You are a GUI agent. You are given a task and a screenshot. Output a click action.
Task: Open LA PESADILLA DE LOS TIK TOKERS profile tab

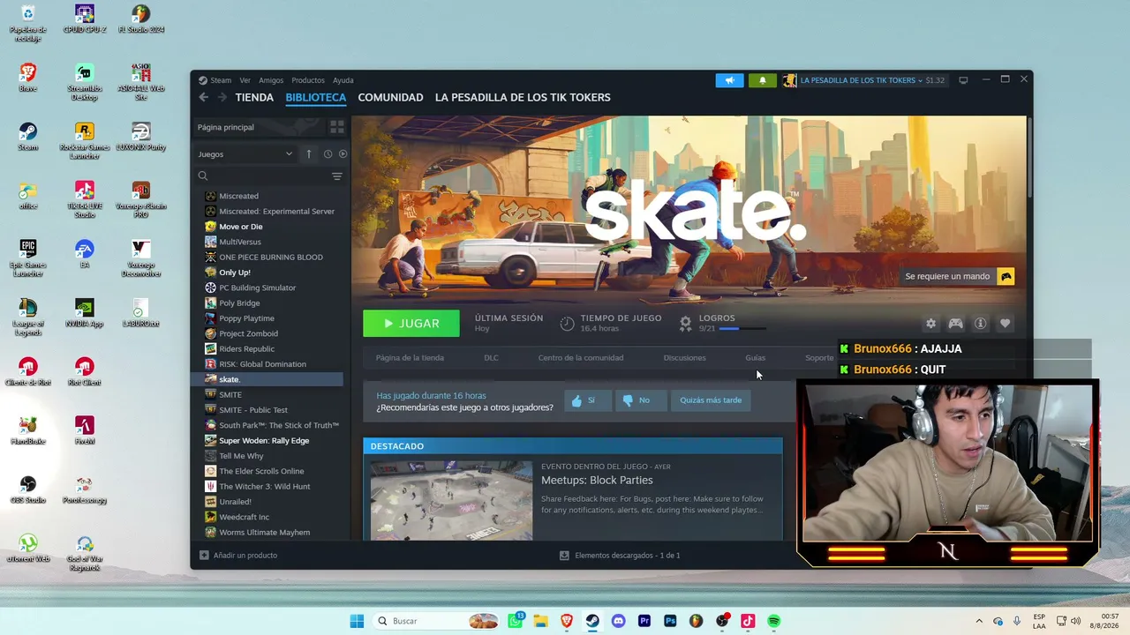coord(523,97)
